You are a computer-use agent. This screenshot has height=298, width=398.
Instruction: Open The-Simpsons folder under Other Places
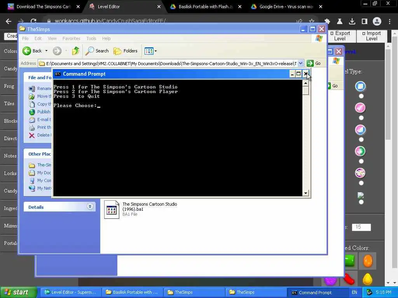coord(40,165)
